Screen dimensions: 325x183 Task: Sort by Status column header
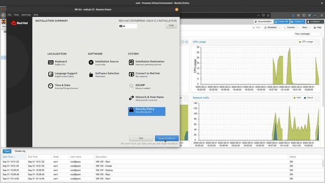[x=305, y=157]
